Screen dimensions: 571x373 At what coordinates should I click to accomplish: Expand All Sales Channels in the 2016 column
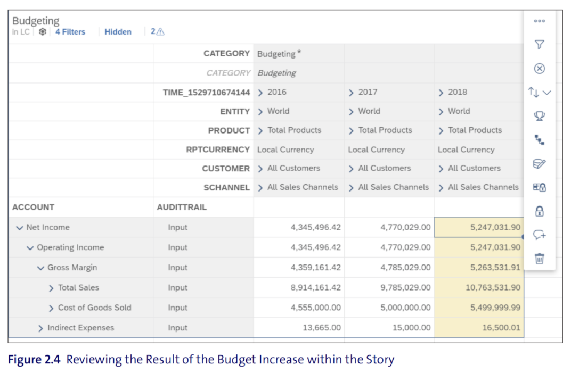coord(260,188)
